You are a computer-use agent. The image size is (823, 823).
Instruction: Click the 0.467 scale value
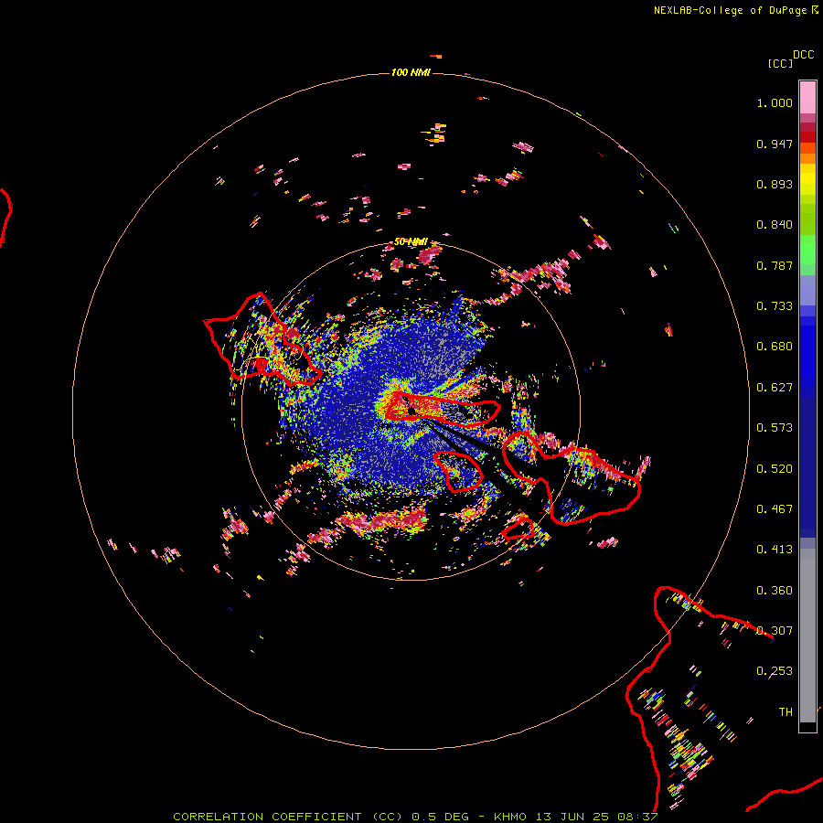775,509
